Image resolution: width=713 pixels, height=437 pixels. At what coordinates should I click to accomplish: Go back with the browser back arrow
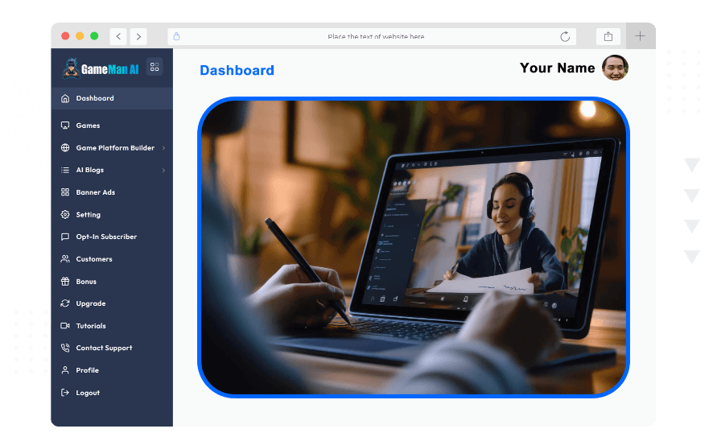118,36
